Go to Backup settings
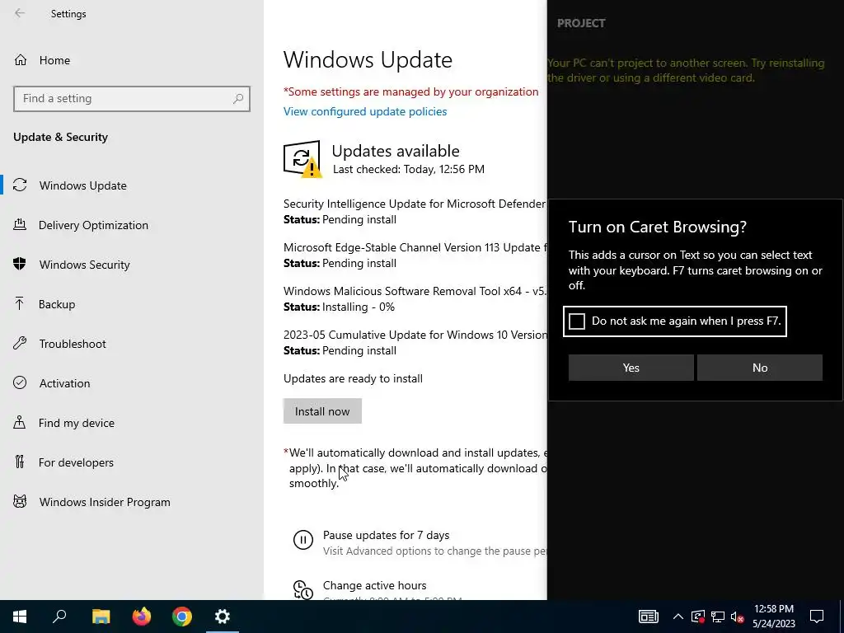Image resolution: width=844 pixels, height=633 pixels. [132, 304]
